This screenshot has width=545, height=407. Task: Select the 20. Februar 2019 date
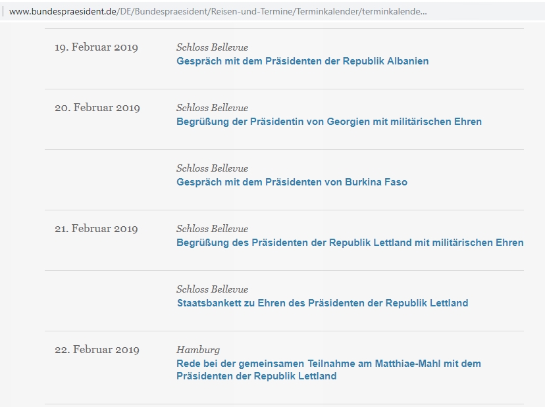[97, 108]
